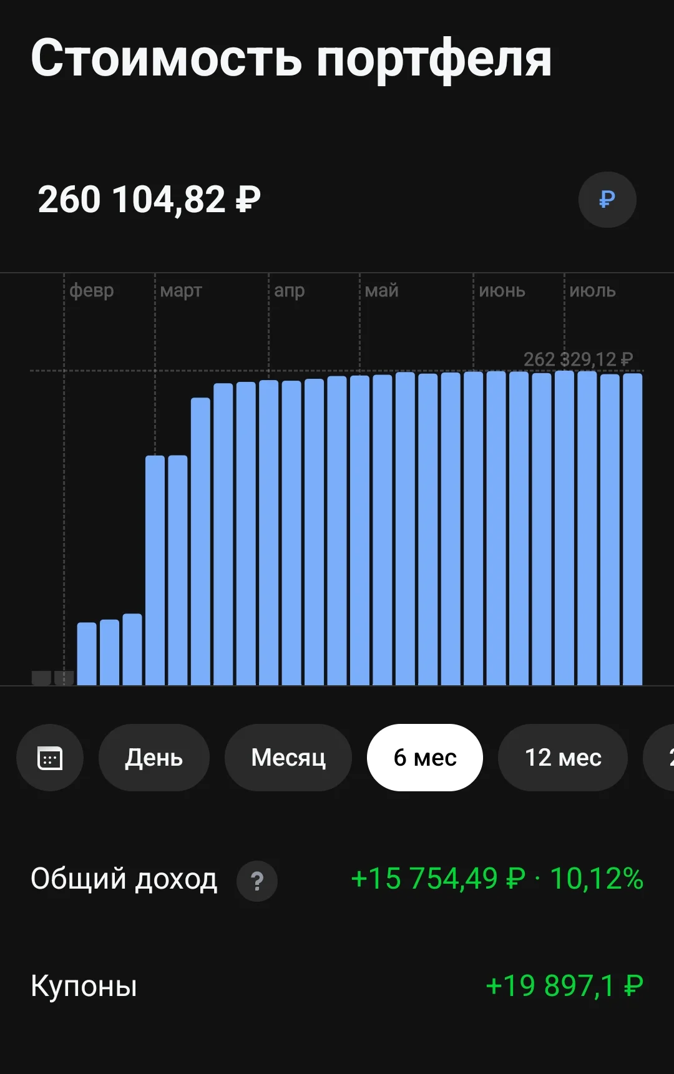Switch chart to 12 мес period
The height and width of the screenshot is (1074, 674).
click(563, 758)
